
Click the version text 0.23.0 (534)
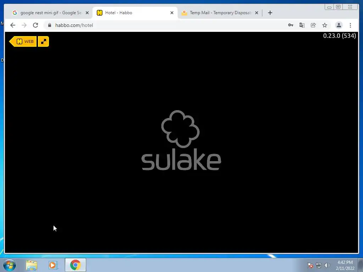point(339,36)
